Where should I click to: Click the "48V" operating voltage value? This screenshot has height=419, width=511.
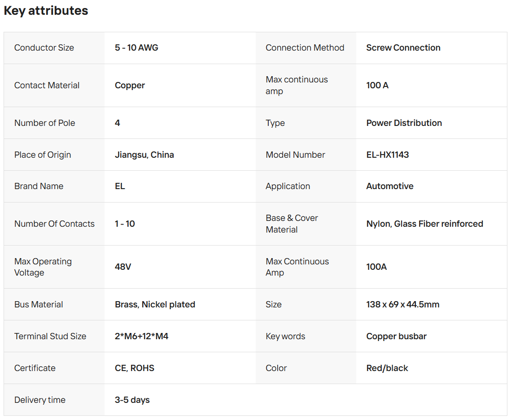coord(123,267)
